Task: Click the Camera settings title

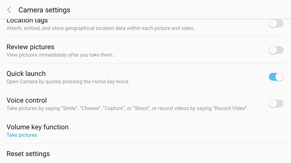Action: point(44,10)
